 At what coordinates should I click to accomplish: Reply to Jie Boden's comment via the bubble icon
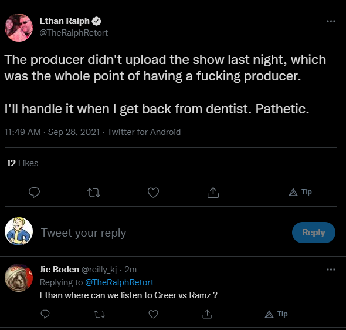[45, 314]
